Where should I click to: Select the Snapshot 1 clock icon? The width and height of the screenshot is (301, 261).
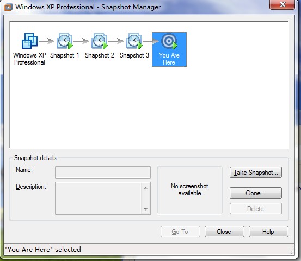(65, 41)
